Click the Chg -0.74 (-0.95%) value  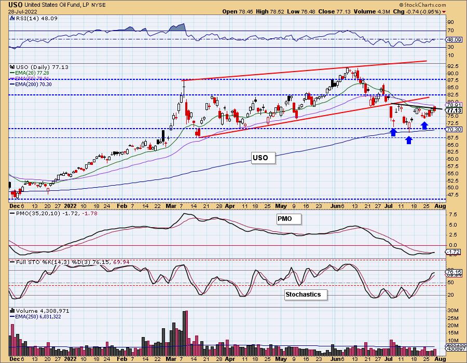click(x=417, y=11)
